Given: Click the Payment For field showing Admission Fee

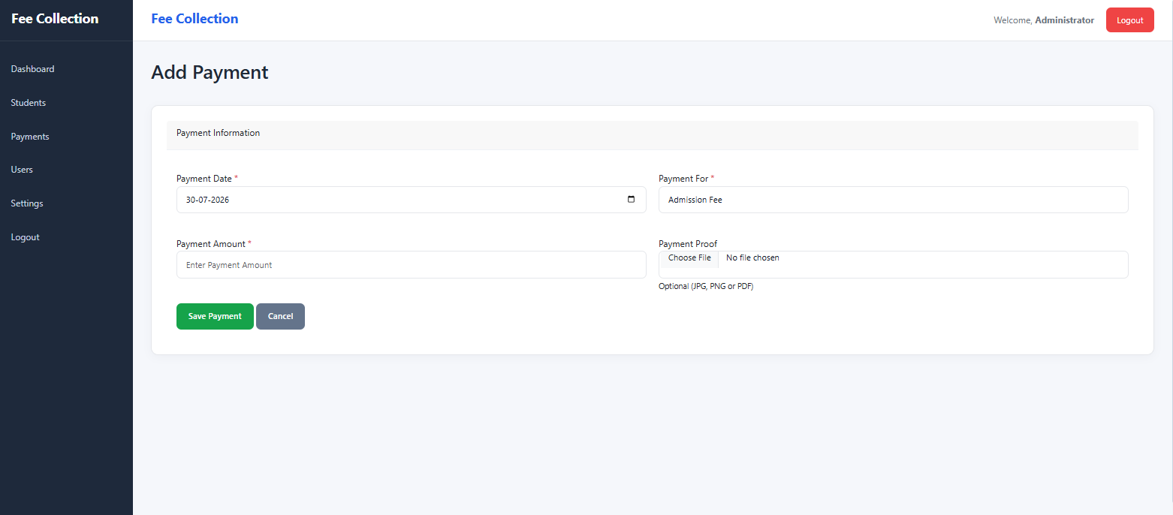Looking at the screenshot, I should coord(893,200).
